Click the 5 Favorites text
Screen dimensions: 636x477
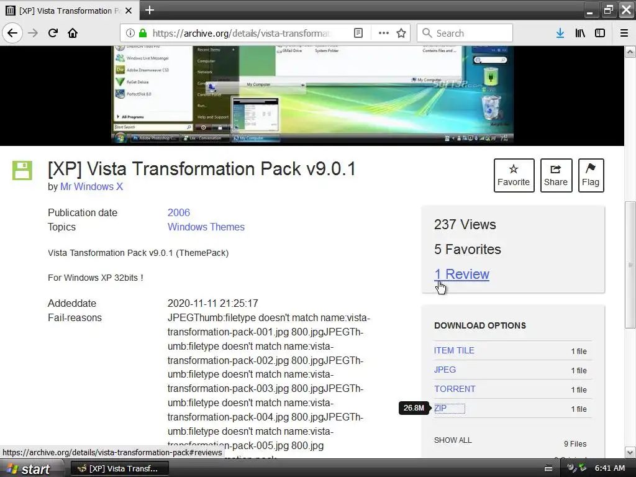click(x=467, y=249)
